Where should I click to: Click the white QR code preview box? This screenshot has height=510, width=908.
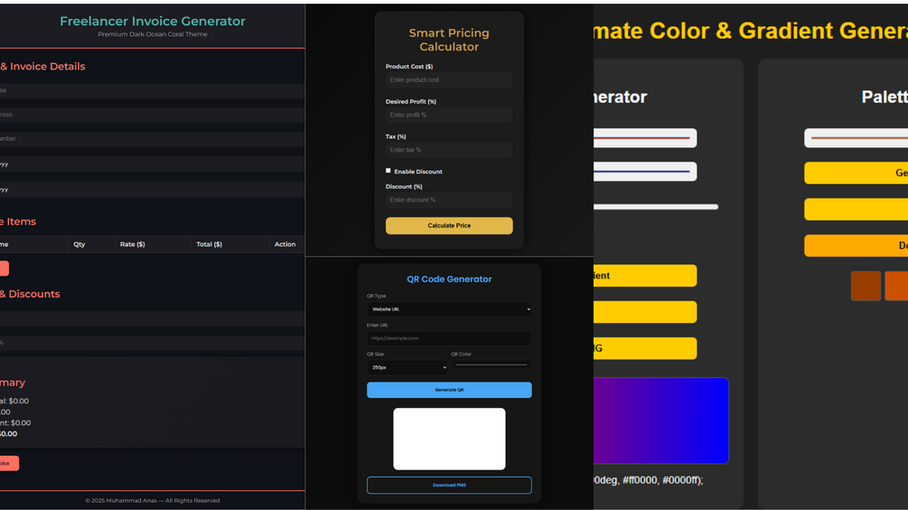tap(449, 439)
